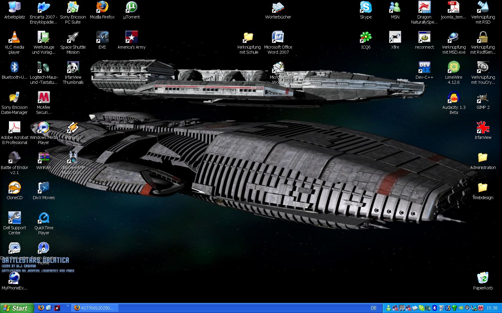Open Microsoft Office Word 2007 shortcut
The image size is (502, 313).
[x=278, y=38]
